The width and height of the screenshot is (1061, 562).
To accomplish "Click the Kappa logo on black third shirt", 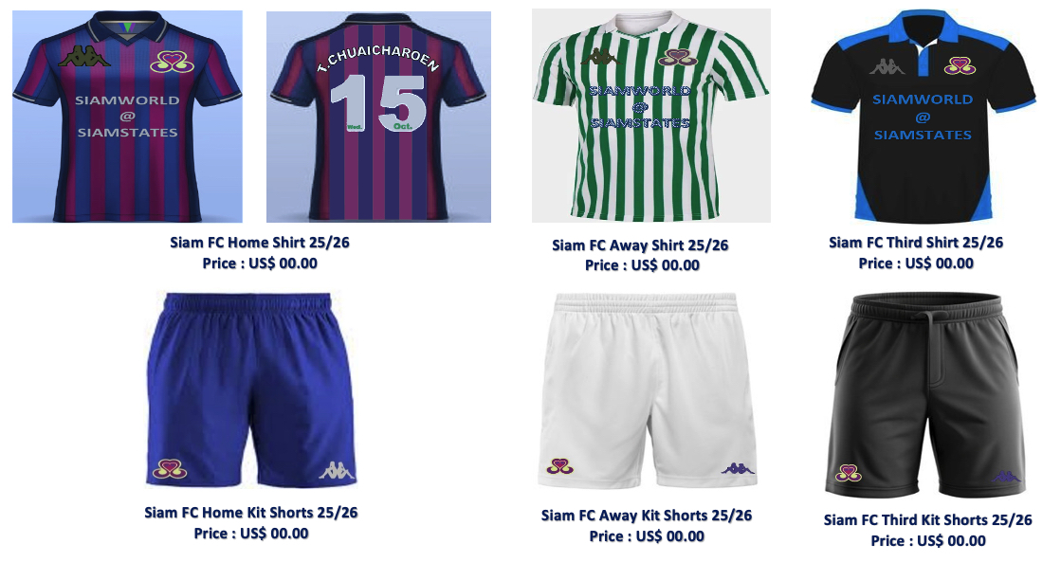I will 887,66.
